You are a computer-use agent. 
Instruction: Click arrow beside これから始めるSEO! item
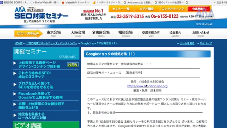tap(15, 73)
